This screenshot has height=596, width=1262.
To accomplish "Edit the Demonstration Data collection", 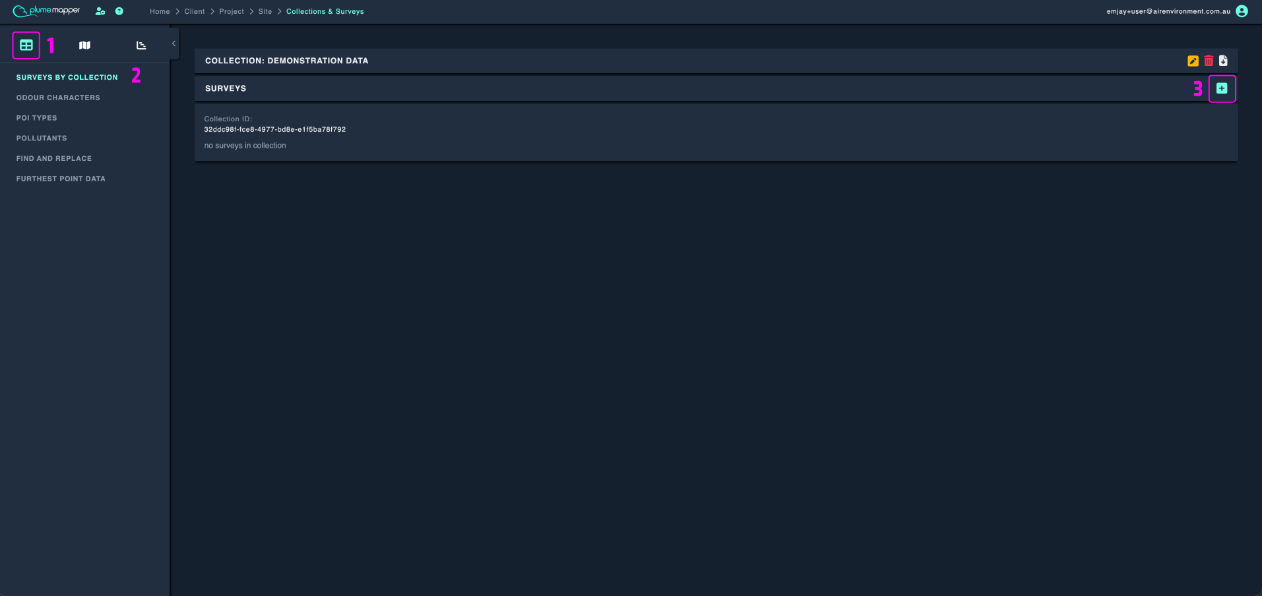I will tap(1193, 61).
